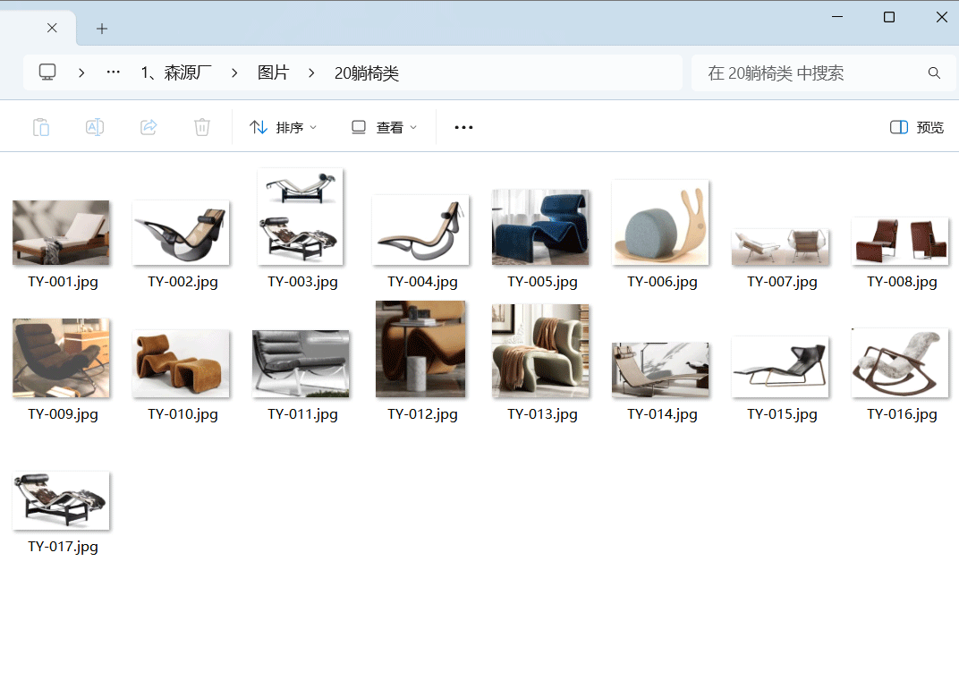Expand chevron after 图片 breadcrumb
Viewport: 959px width, 689px height.
[x=311, y=72]
